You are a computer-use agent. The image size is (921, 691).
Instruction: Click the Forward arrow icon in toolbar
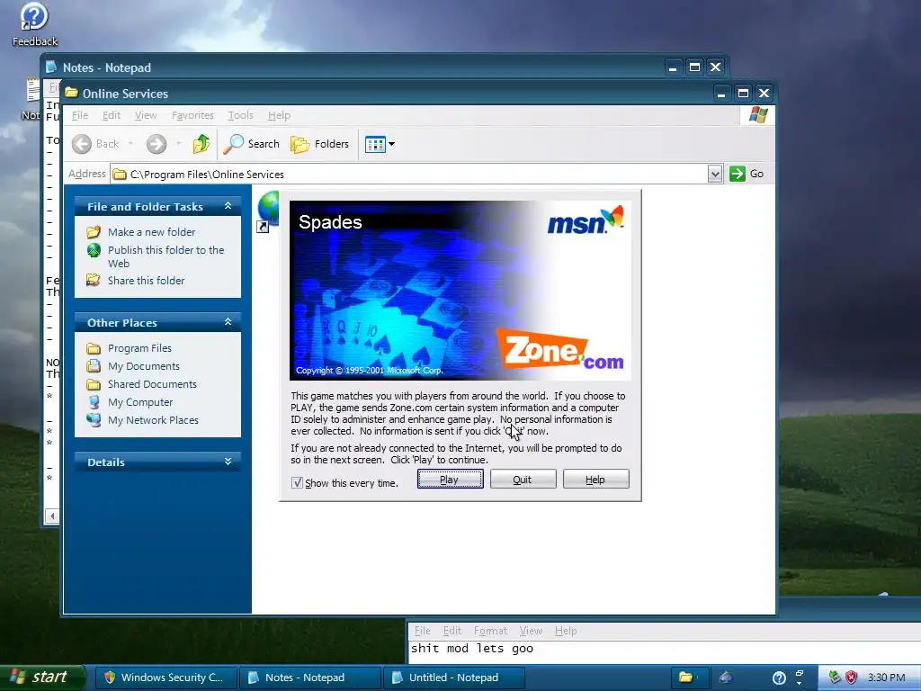point(156,144)
